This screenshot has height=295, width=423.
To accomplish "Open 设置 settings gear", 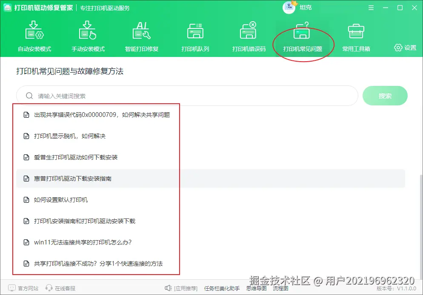I will (405, 48).
